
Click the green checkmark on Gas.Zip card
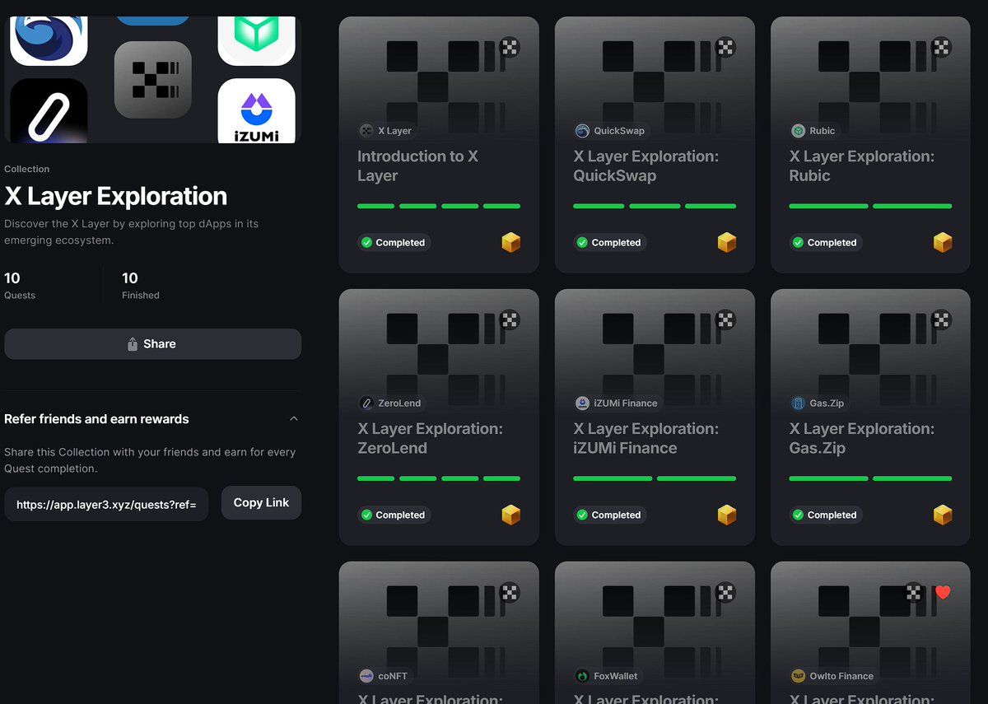coord(798,515)
